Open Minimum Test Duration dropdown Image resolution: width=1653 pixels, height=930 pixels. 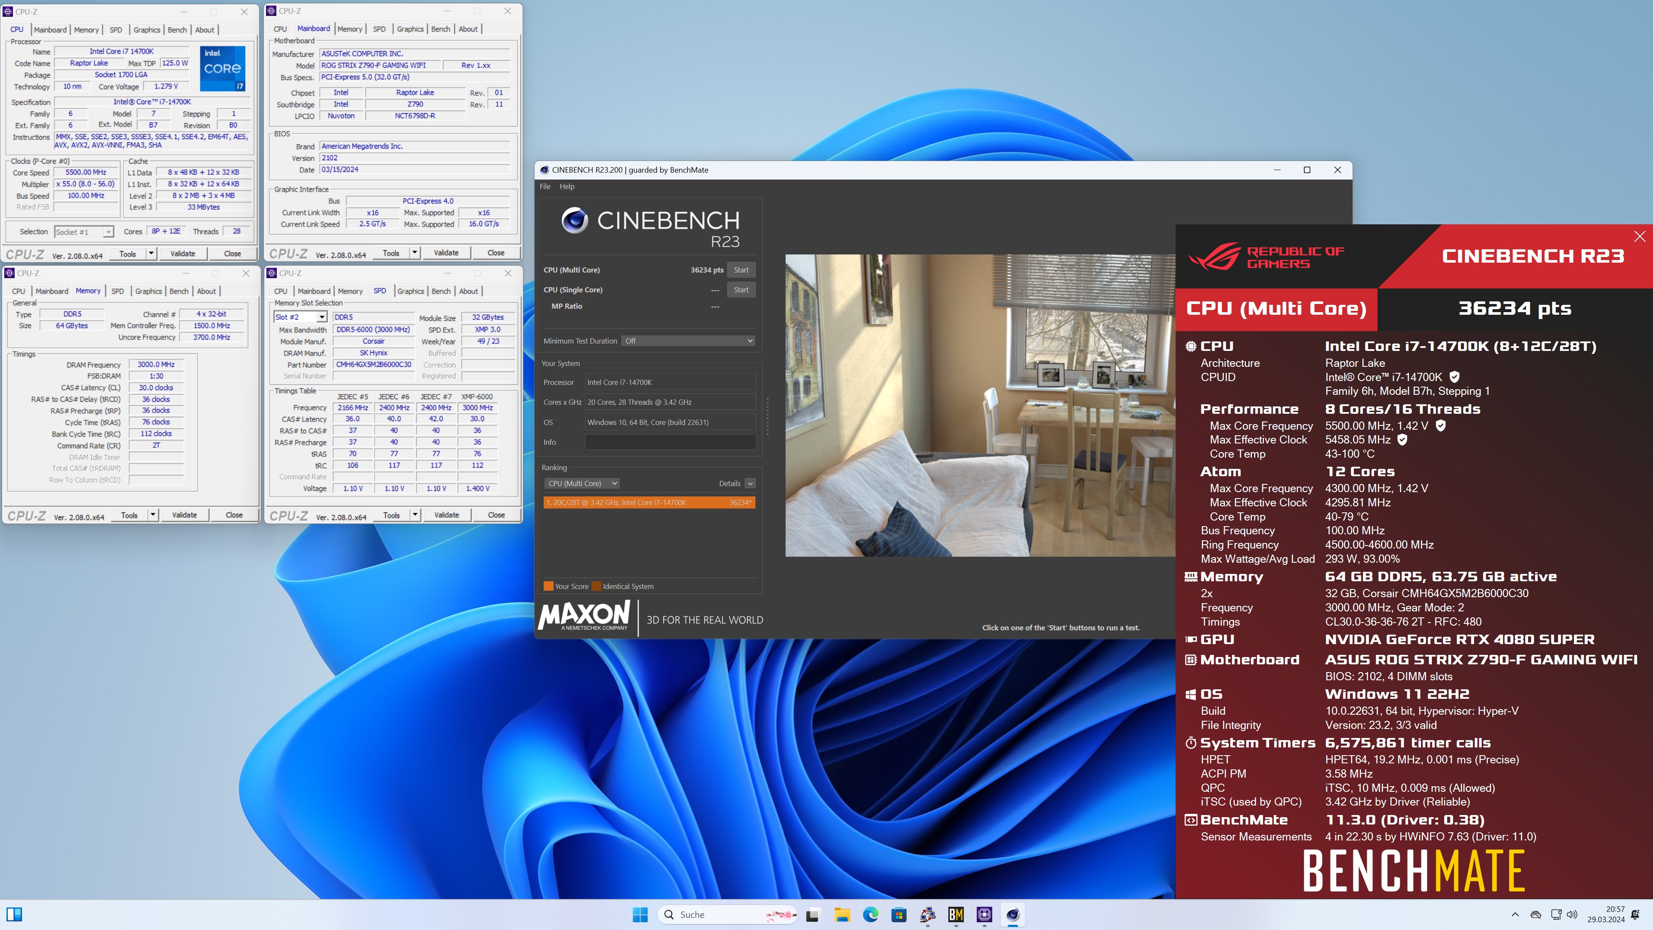pos(688,341)
